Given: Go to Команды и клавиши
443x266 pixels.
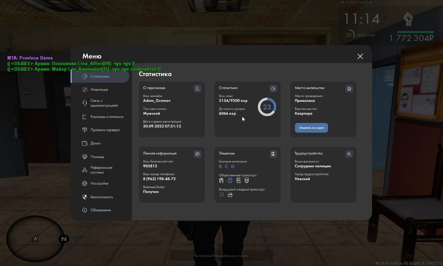Looking at the screenshot, I should 107,117.
